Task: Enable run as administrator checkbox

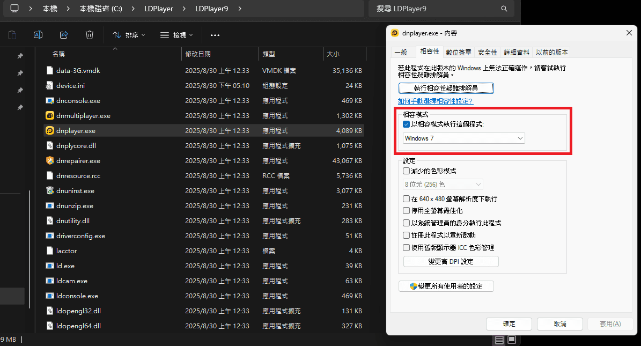Action: [407, 223]
